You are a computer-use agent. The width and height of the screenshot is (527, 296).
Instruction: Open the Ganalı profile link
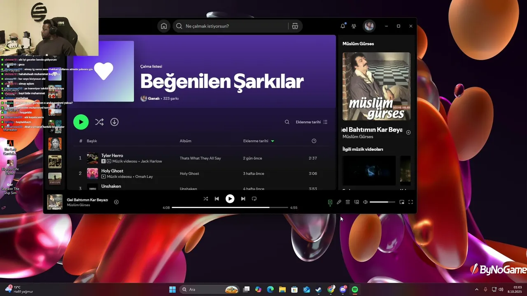(x=154, y=99)
